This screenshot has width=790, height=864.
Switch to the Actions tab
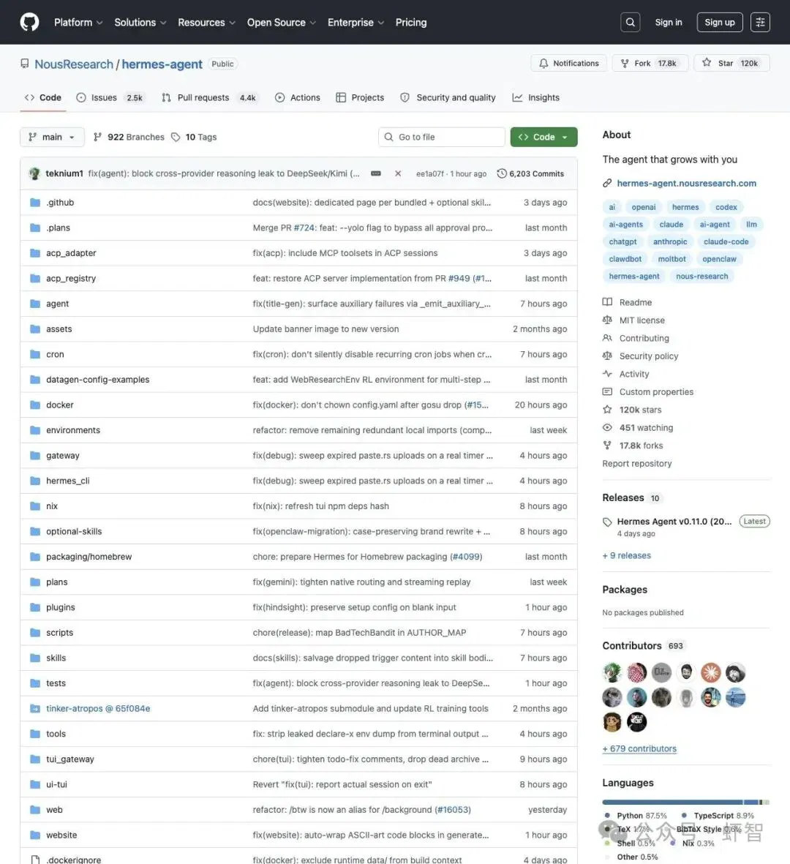[298, 97]
